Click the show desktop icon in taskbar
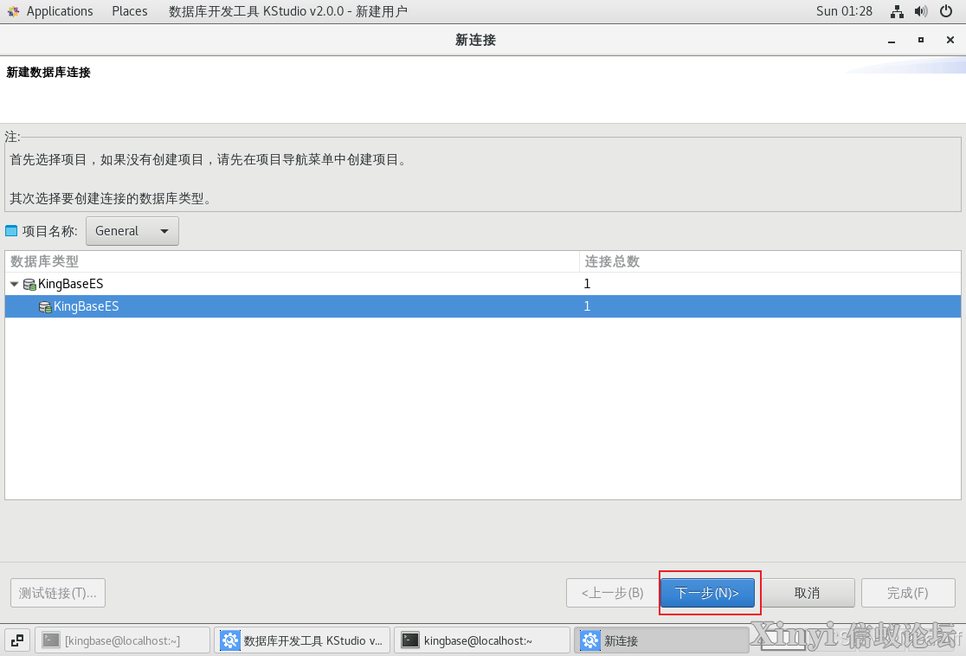 [17, 640]
